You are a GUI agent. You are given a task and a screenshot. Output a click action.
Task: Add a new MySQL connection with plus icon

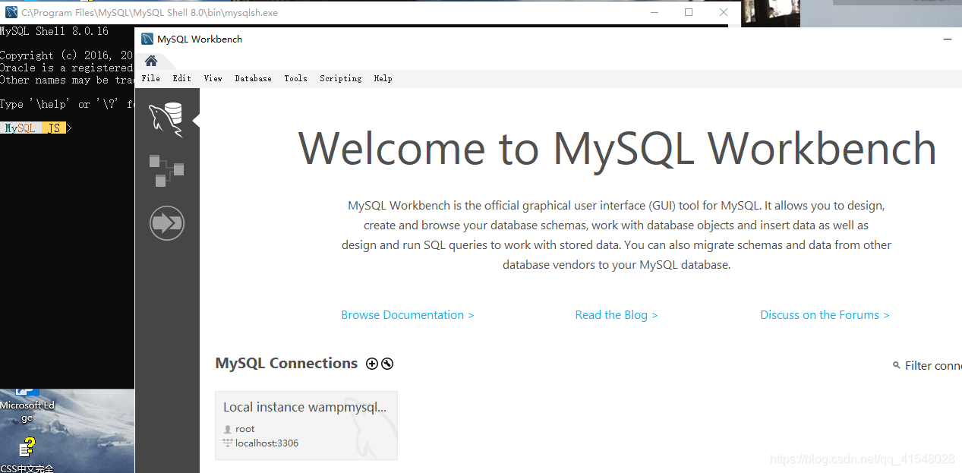point(371,364)
